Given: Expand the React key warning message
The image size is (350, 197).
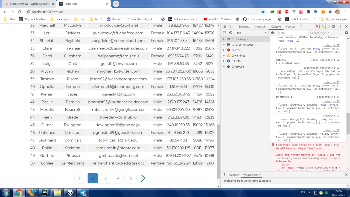Looking at the screenshot, I should click(276, 145).
